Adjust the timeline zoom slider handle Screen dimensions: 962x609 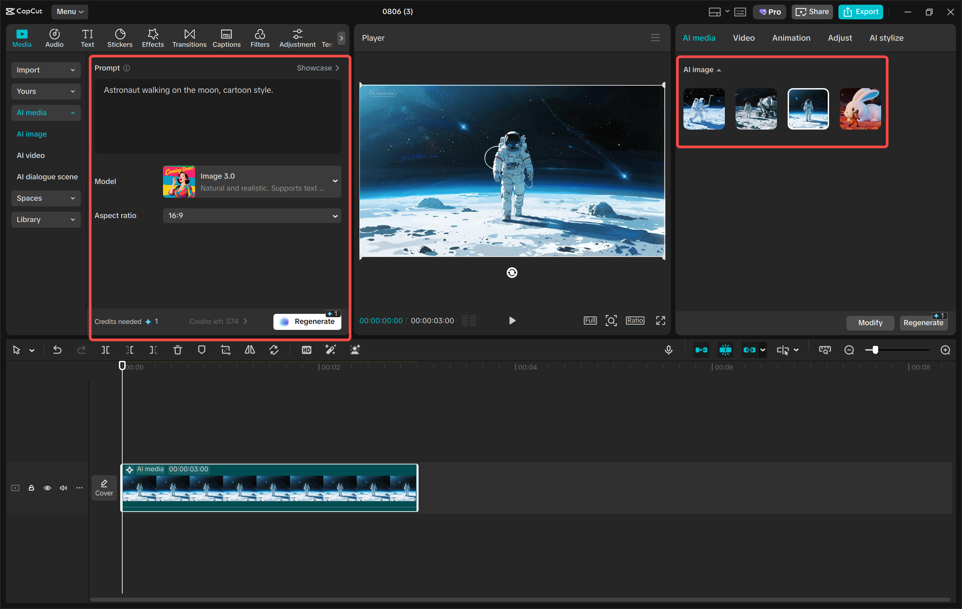875,350
